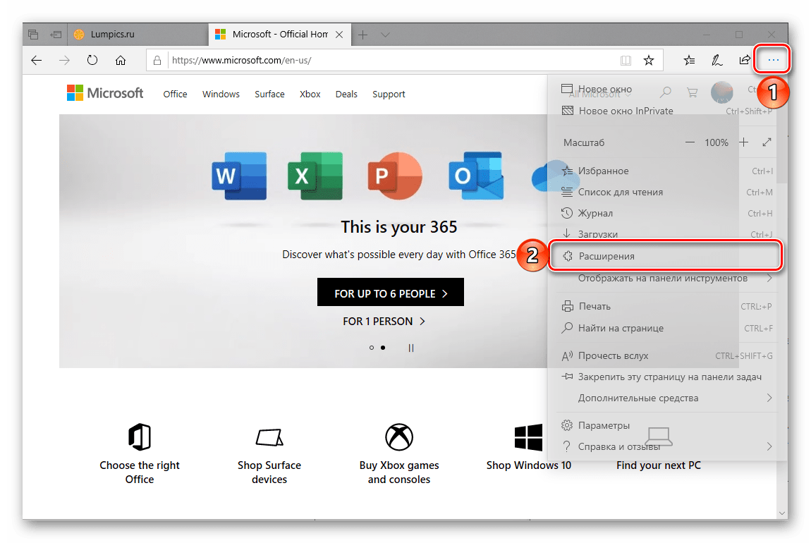Decrease zoom with the minus button
This screenshot has width=811, height=543.
coord(690,142)
